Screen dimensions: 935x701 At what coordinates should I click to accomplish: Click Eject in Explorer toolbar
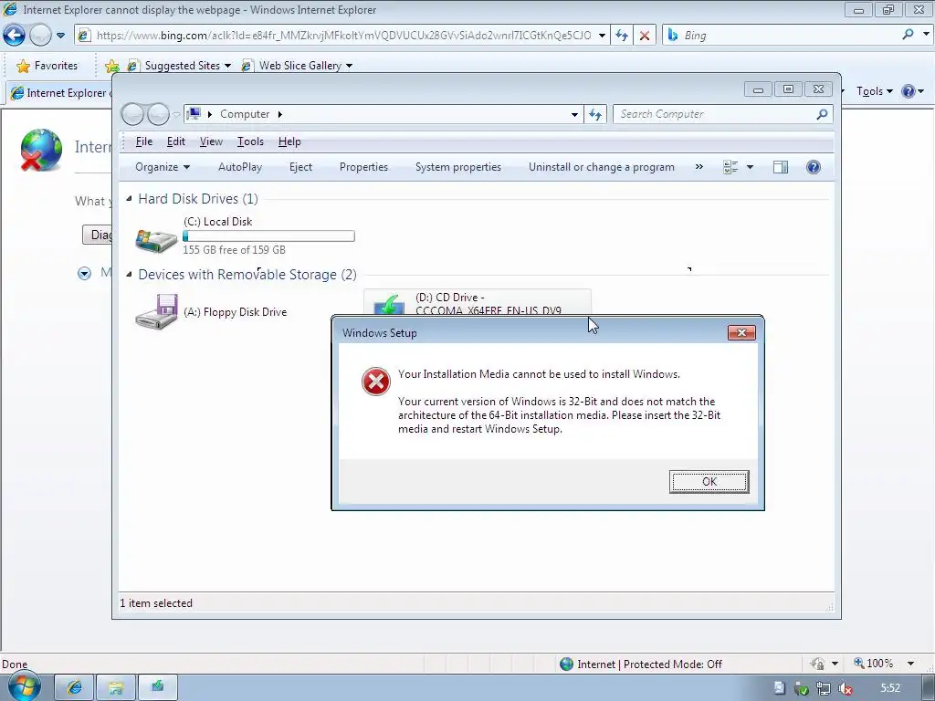pyautogui.click(x=300, y=167)
